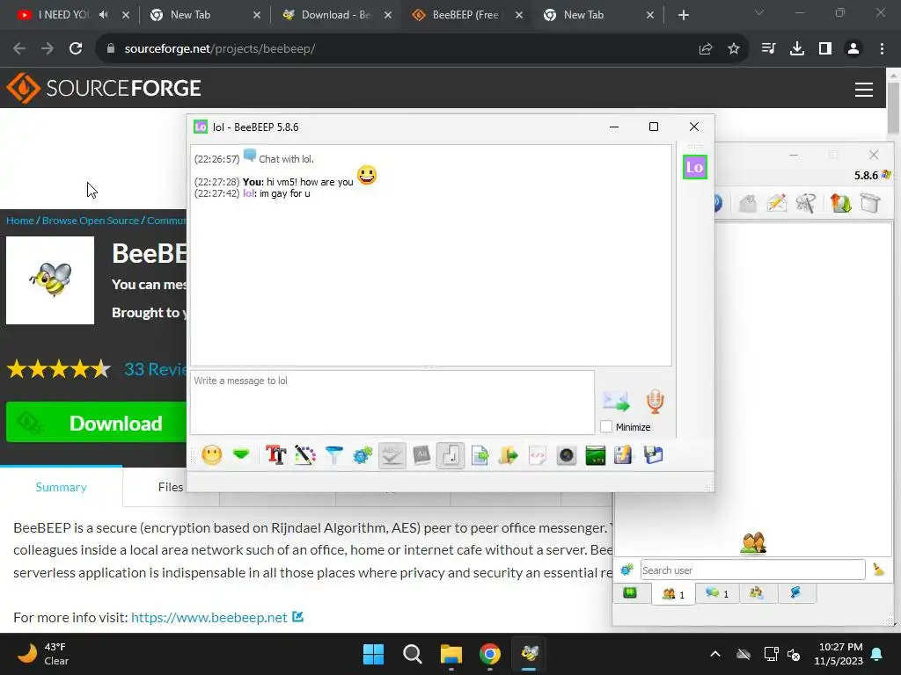The image size is (901, 675).
Task: Open the grey tools icon in main window
Action: pyautogui.click(x=806, y=203)
